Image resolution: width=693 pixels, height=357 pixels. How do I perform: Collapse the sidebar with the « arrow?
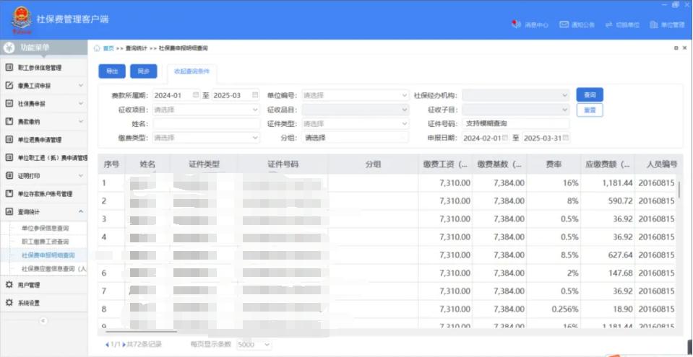click(x=43, y=320)
